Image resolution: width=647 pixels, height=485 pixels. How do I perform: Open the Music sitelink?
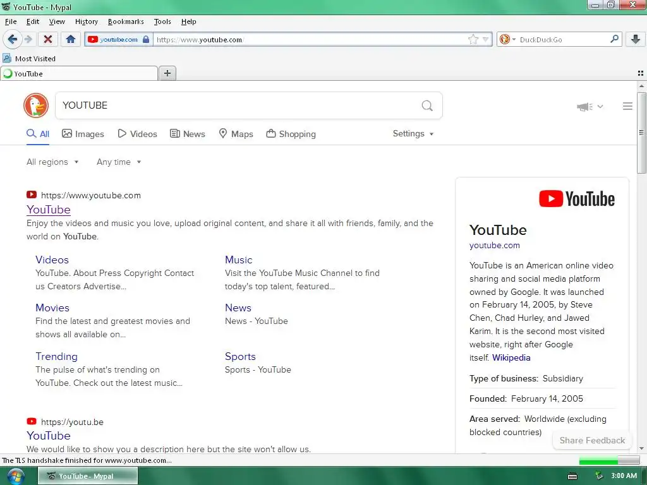tap(238, 260)
